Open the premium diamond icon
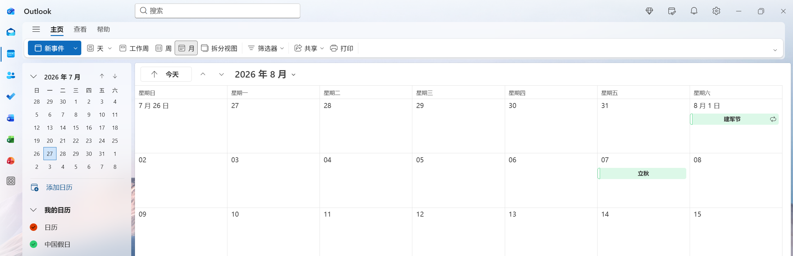Image resolution: width=793 pixels, height=256 pixels. [x=649, y=11]
